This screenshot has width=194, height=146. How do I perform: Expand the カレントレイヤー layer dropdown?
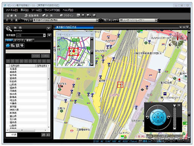(x=156, y=20)
